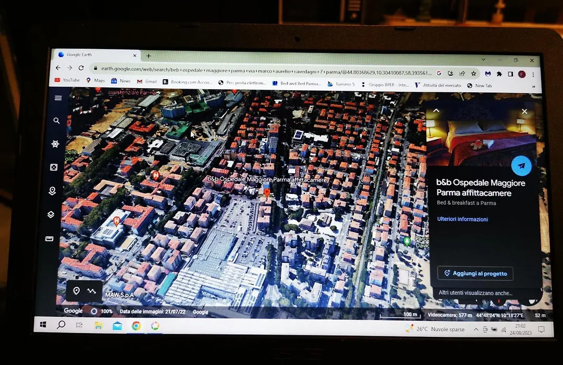Viewport: 563px width, 365px height.
Task: Select the ruler Measure tool
Action: [49, 238]
